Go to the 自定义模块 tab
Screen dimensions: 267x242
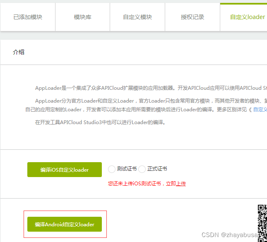[137, 17]
